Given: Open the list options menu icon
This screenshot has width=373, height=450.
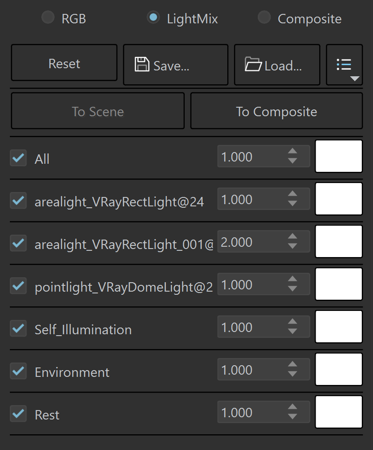Looking at the screenshot, I should [344, 64].
